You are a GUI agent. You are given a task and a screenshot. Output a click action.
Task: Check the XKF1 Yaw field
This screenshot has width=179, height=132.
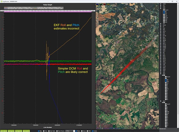(166, 83)
